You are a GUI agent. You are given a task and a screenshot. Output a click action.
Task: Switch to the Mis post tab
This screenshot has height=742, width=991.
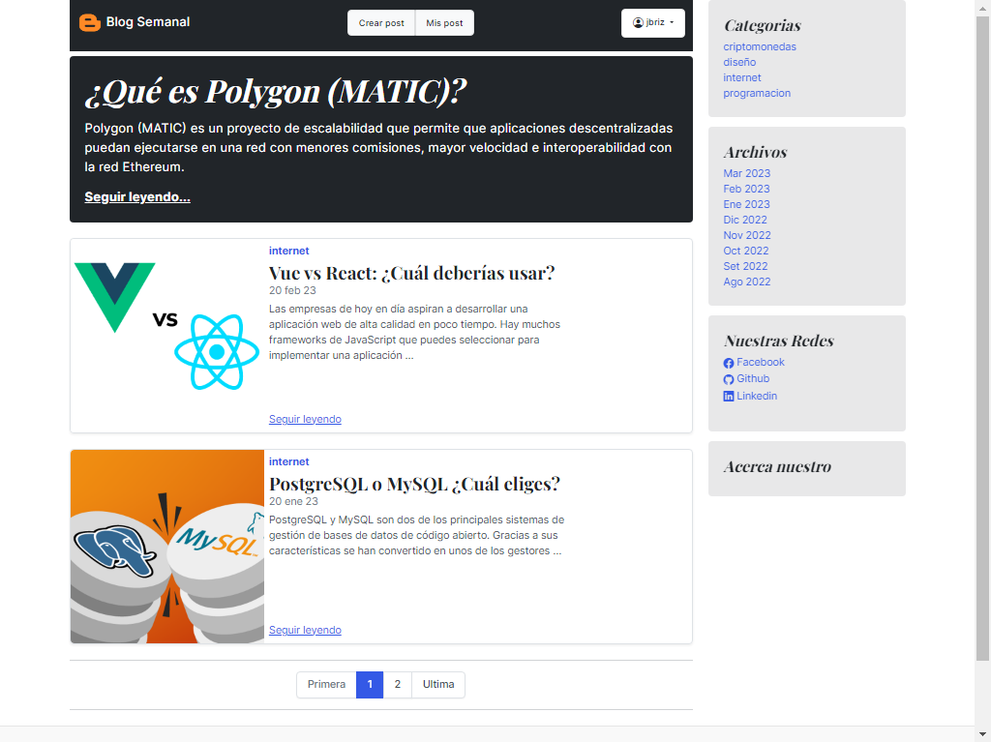pyautogui.click(x=443, y=22)
